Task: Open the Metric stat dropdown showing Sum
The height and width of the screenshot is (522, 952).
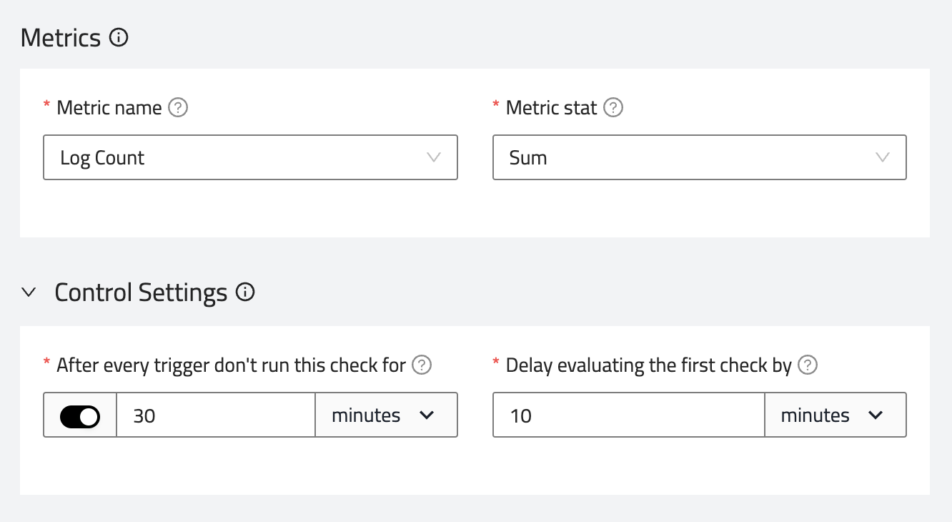Action: (x=699, y=157)
